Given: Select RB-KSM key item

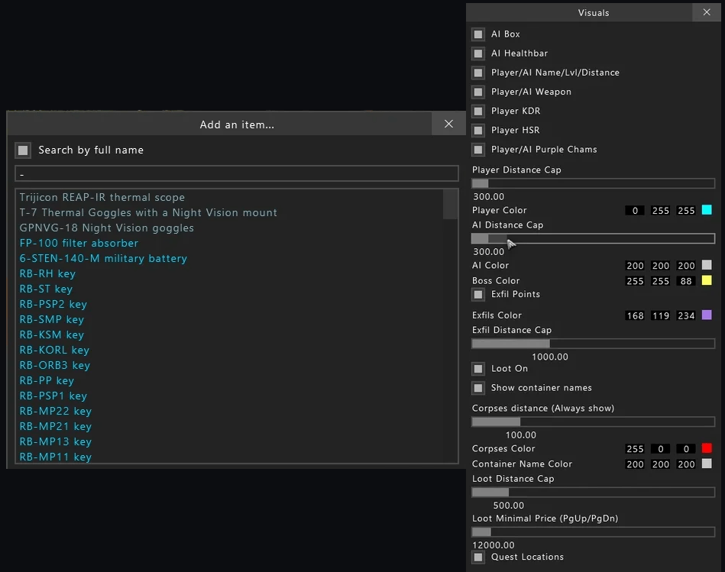Looking at the screenshot, I should pyautogui.click(x=52, y=334).
